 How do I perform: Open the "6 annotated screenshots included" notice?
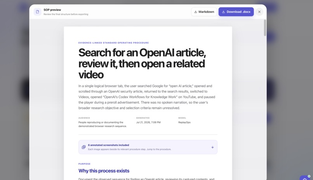tap(148, 147)
